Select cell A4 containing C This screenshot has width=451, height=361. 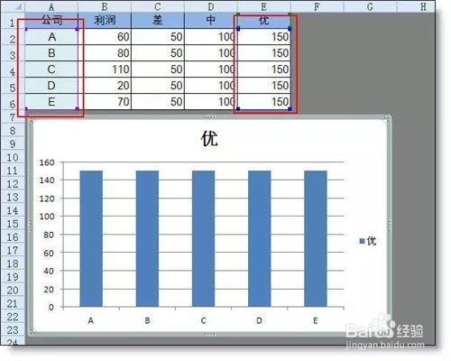pyautogui.click(x=51, y=69)
